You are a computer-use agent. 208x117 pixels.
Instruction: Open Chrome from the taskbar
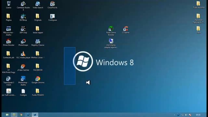[x=21, y=115]
